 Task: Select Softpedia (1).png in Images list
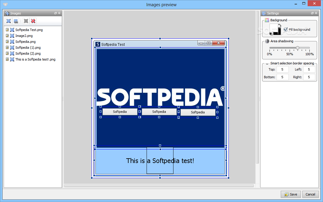pos(28,48)
